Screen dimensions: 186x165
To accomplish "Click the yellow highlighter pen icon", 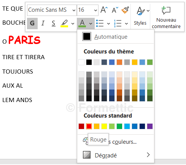I will pyautogui.click(x=64, y=24).
